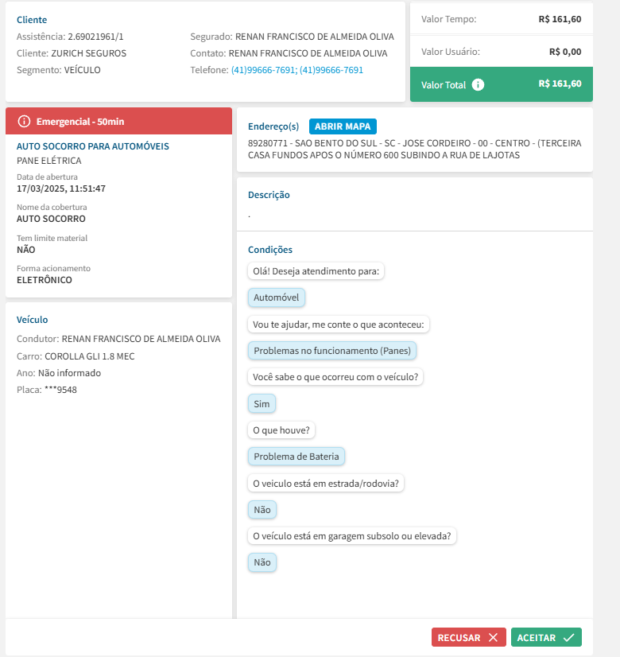Click Não answer under the estrada/rodovia question
This screenshot has height=657, width=620.
(262, 510)
